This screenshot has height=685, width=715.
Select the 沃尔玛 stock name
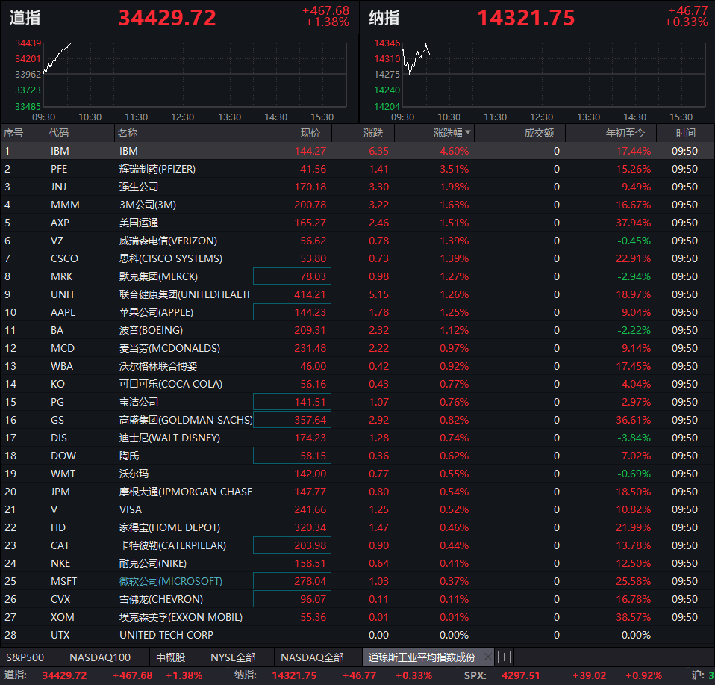pos(134,474)
